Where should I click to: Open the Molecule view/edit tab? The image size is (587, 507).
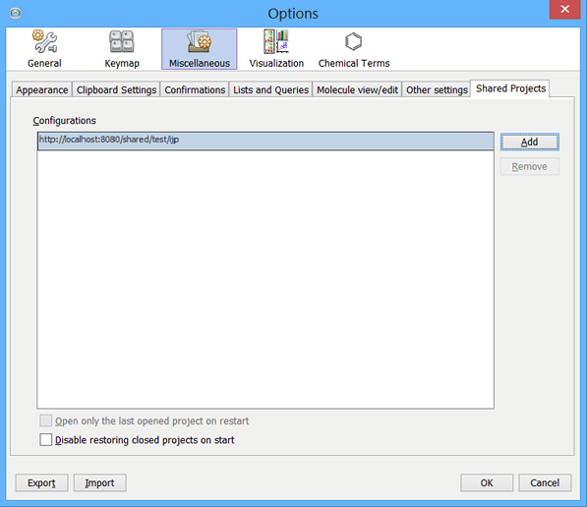[357, 89]
